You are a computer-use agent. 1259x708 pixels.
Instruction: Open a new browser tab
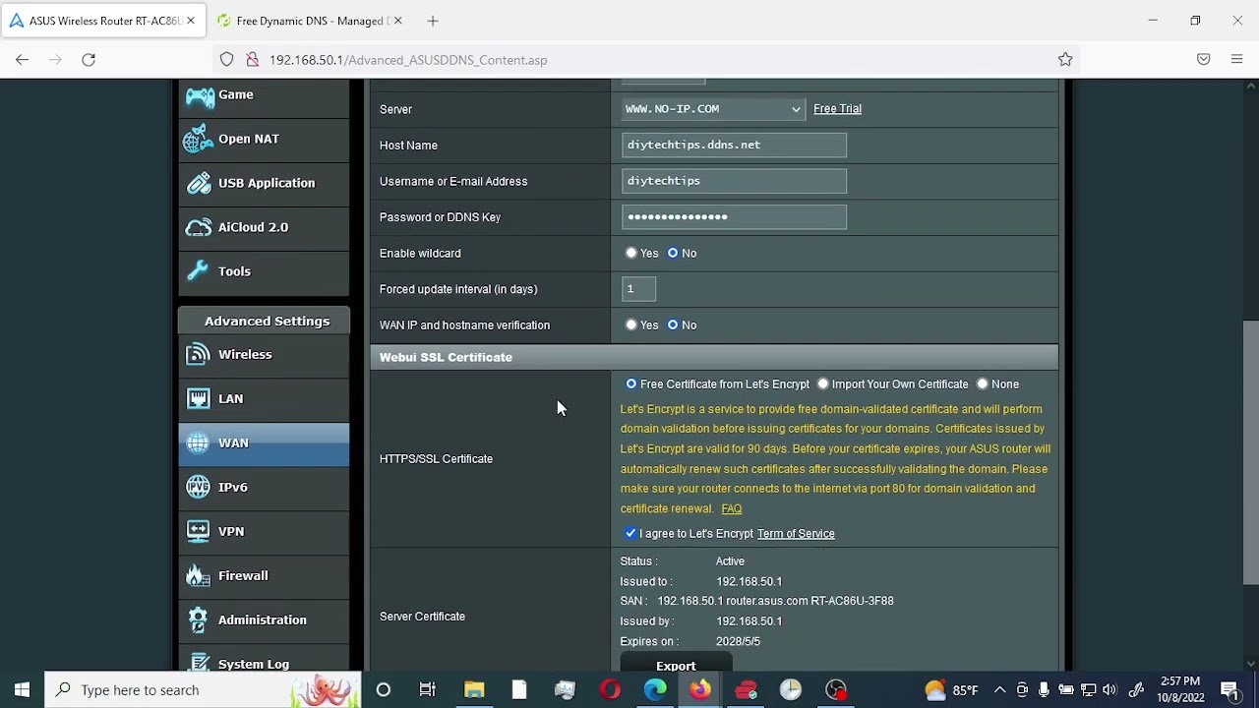[433, 21]
